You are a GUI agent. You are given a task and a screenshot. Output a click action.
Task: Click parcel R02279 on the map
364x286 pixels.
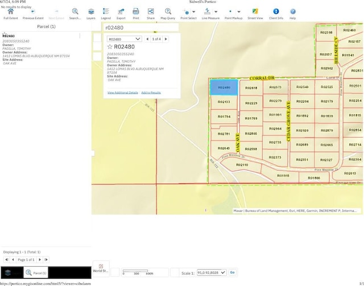(275, 101)
